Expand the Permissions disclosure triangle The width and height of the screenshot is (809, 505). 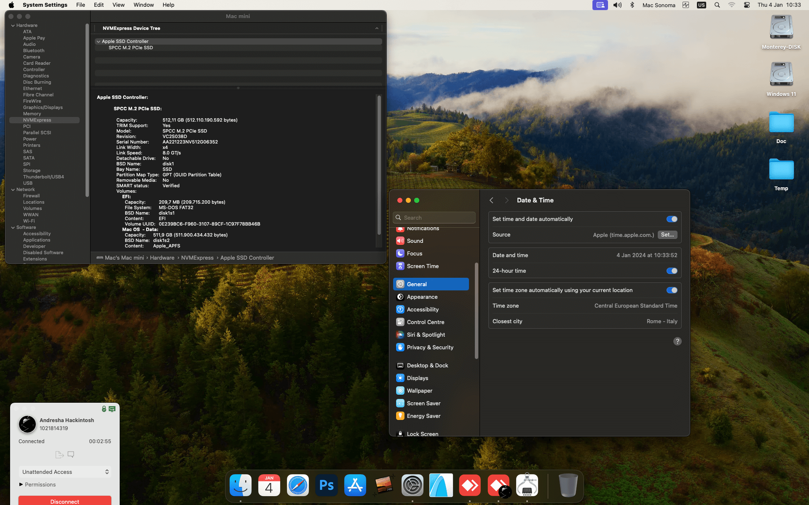21,484
